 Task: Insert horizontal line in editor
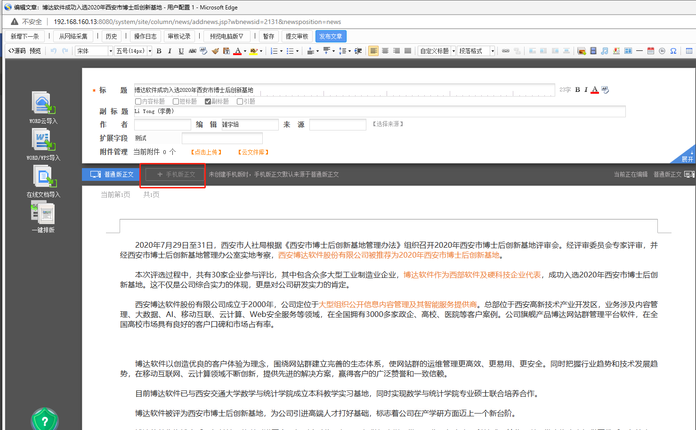[639, 51]
